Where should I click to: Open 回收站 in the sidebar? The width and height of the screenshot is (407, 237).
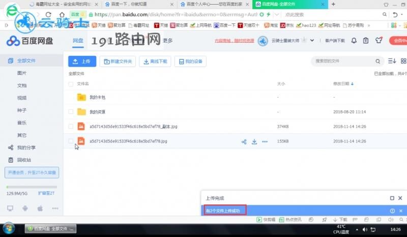point(24,160)
